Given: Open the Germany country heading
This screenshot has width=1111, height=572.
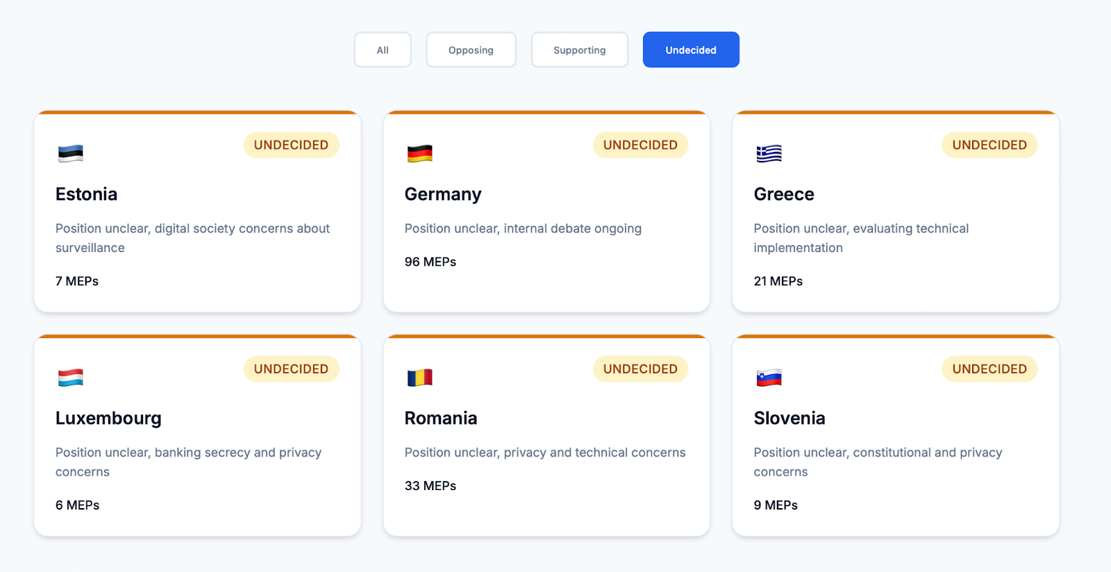Looking at the screenshot, I should click(443, 194).
